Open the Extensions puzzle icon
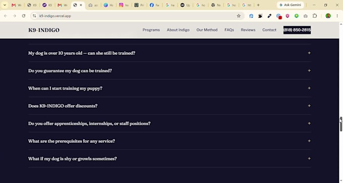 315,16
